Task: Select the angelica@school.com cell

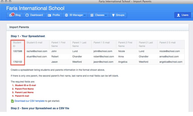Action: click(171, 62)
